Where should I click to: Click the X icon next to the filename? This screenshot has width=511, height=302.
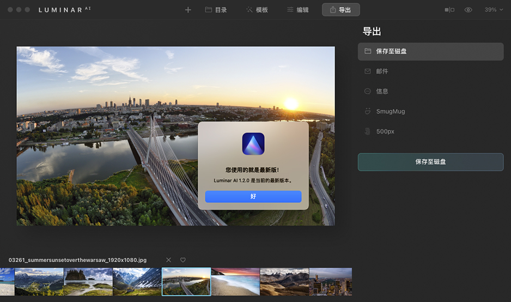[x=168, y=260]
